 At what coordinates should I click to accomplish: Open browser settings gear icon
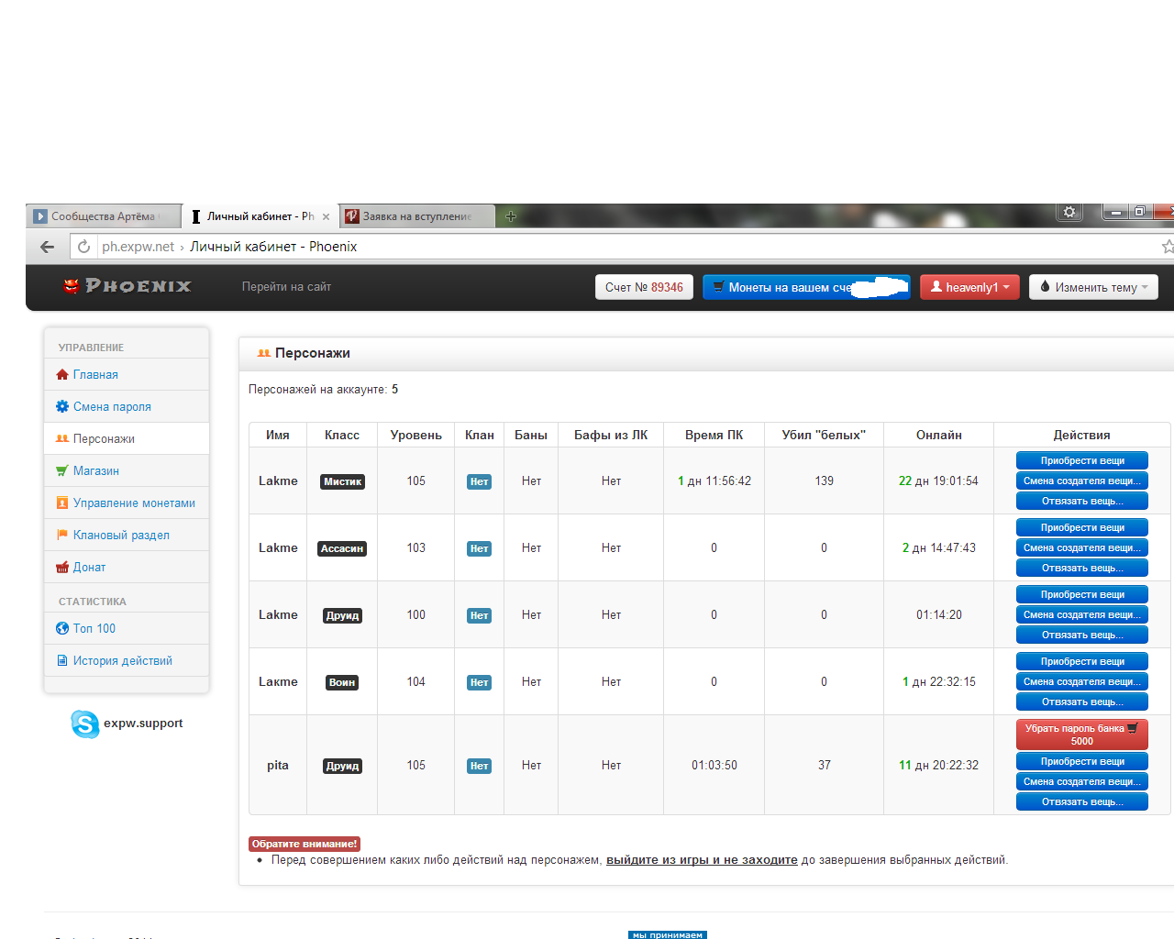[1069, 212]
